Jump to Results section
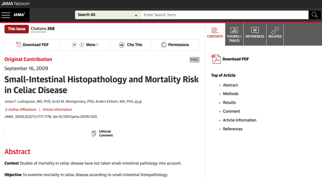322x178 pixels. click(229, 103)
